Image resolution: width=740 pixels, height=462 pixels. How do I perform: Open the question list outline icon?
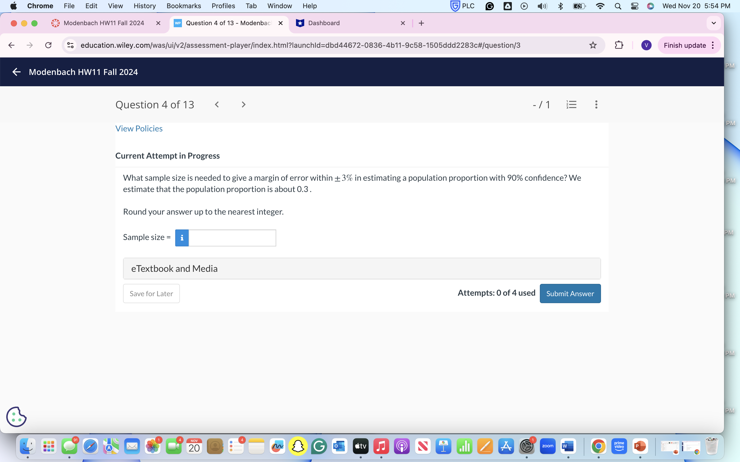[571, 104]
